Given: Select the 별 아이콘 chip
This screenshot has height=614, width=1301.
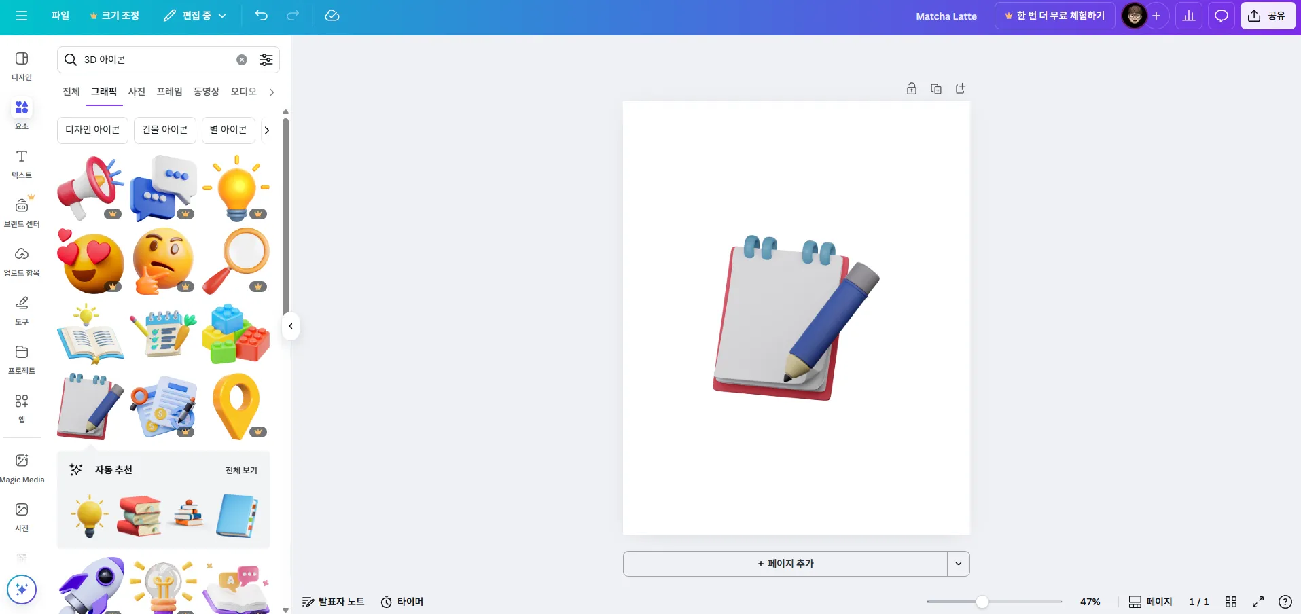Looking at the screenshot, I should click(x=228, y=130).
